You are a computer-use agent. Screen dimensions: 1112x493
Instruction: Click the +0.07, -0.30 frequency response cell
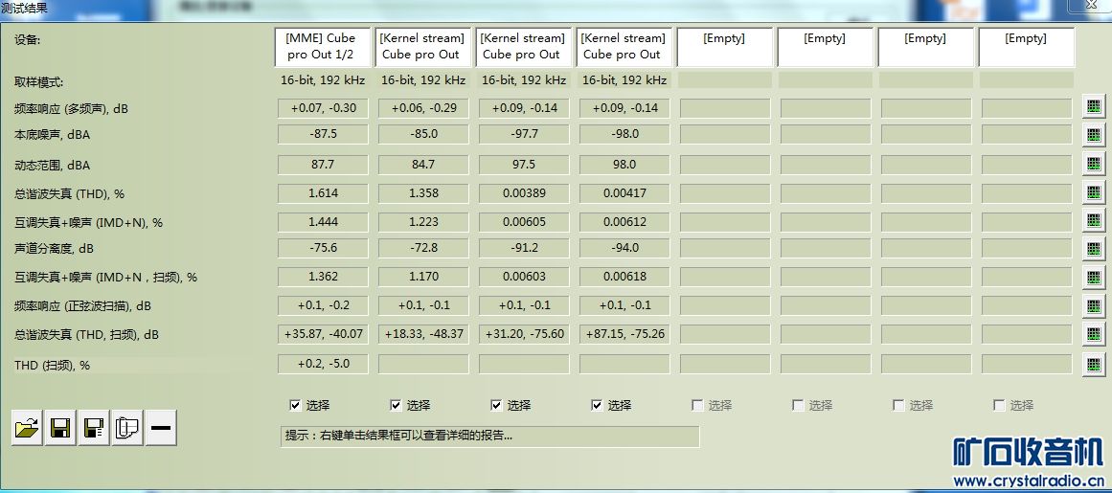(x=324, y=108)
